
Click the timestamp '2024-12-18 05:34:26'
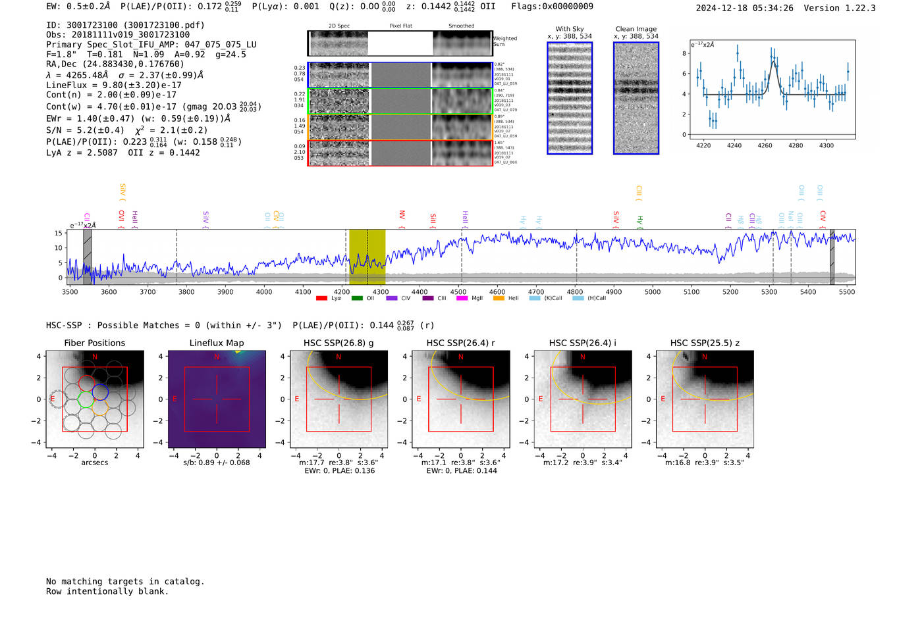[x=745, y=8]
